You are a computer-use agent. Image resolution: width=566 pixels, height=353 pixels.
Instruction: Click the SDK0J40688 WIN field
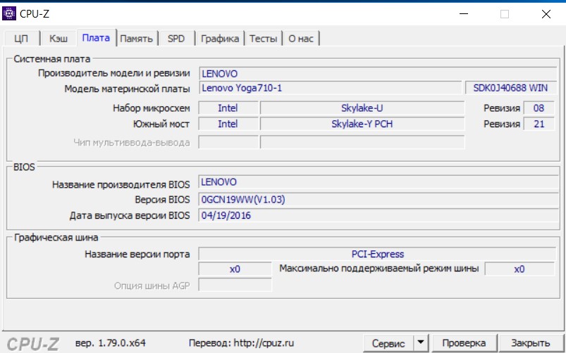click(x=510, y=88)
